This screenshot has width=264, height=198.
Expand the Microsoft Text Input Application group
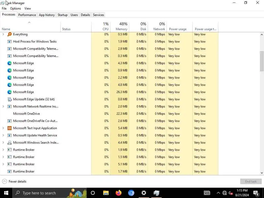(3, 128)
